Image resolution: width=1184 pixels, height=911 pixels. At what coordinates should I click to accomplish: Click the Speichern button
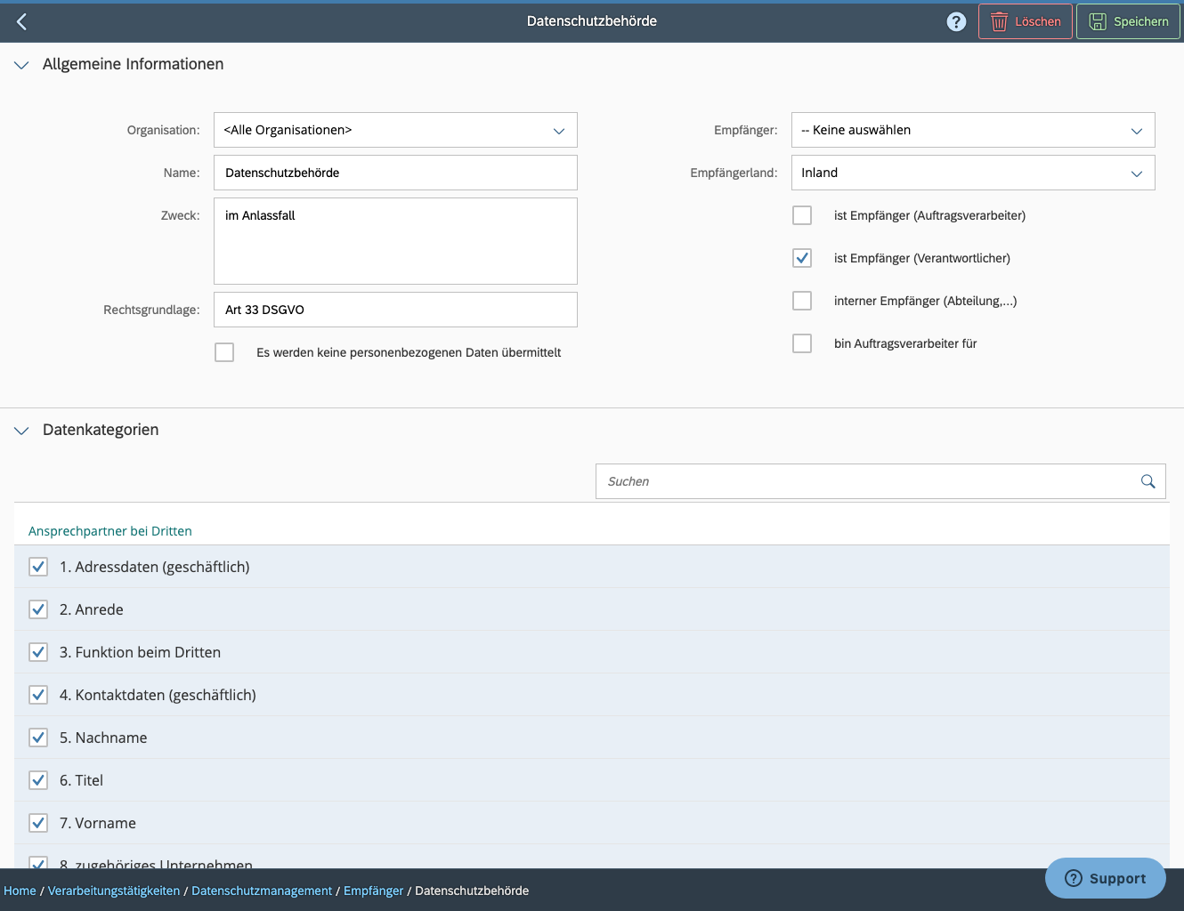click(1128, 20)
